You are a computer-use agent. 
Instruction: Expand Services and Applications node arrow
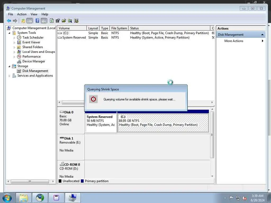pyautogui.click(x=9, y=76)
